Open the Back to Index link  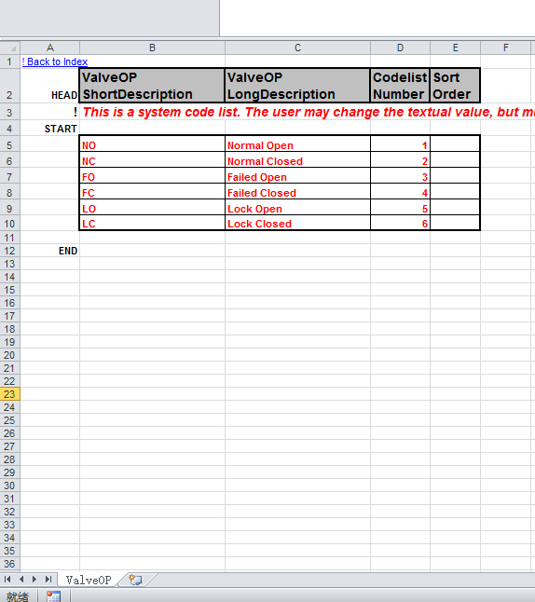[55, 62]
